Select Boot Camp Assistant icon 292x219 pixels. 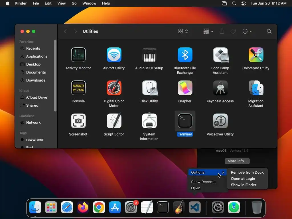[220, 55]
